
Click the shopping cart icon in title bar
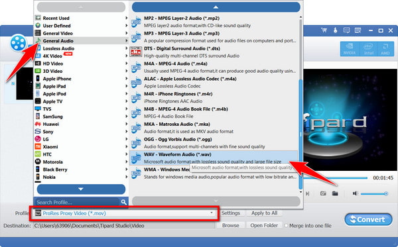point(324,30)
